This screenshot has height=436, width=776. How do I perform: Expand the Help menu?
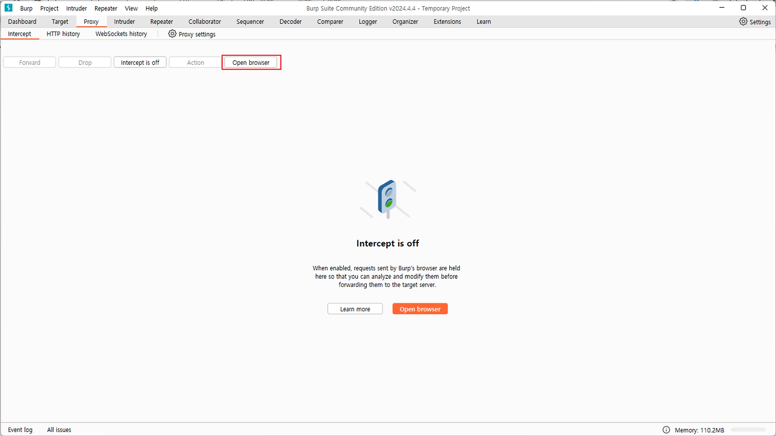click(152, 8)
